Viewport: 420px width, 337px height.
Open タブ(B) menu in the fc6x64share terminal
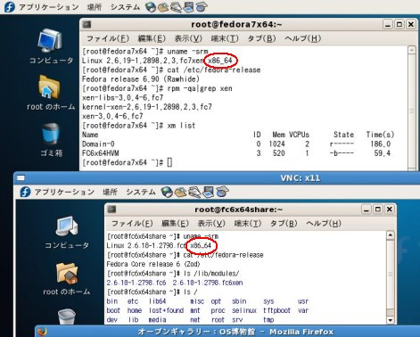coord(284,223)
